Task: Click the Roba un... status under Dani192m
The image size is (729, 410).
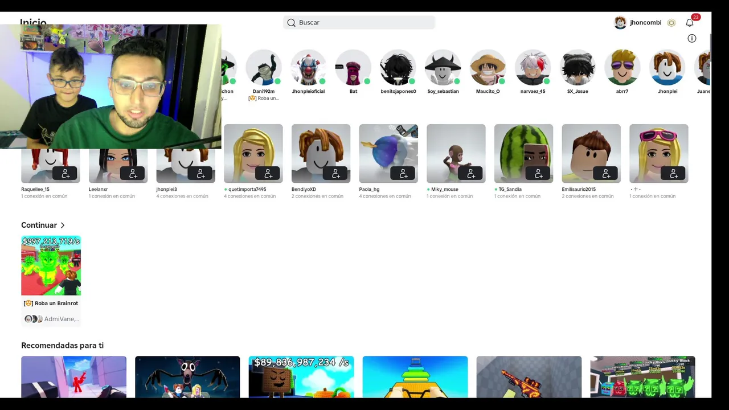Action: coord(264,99)
